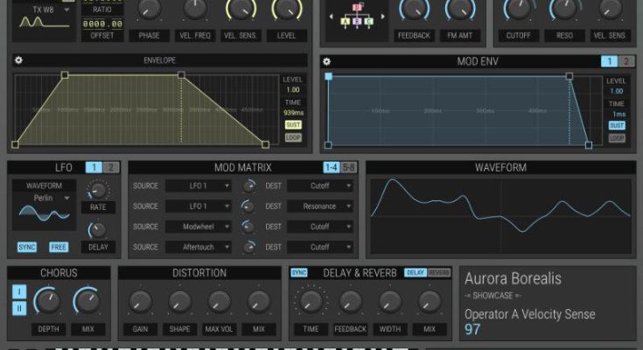Screen dimensions: 643x350
Task: Open the LFO waveform Perlin dropdown
Action: pos(43,199)
